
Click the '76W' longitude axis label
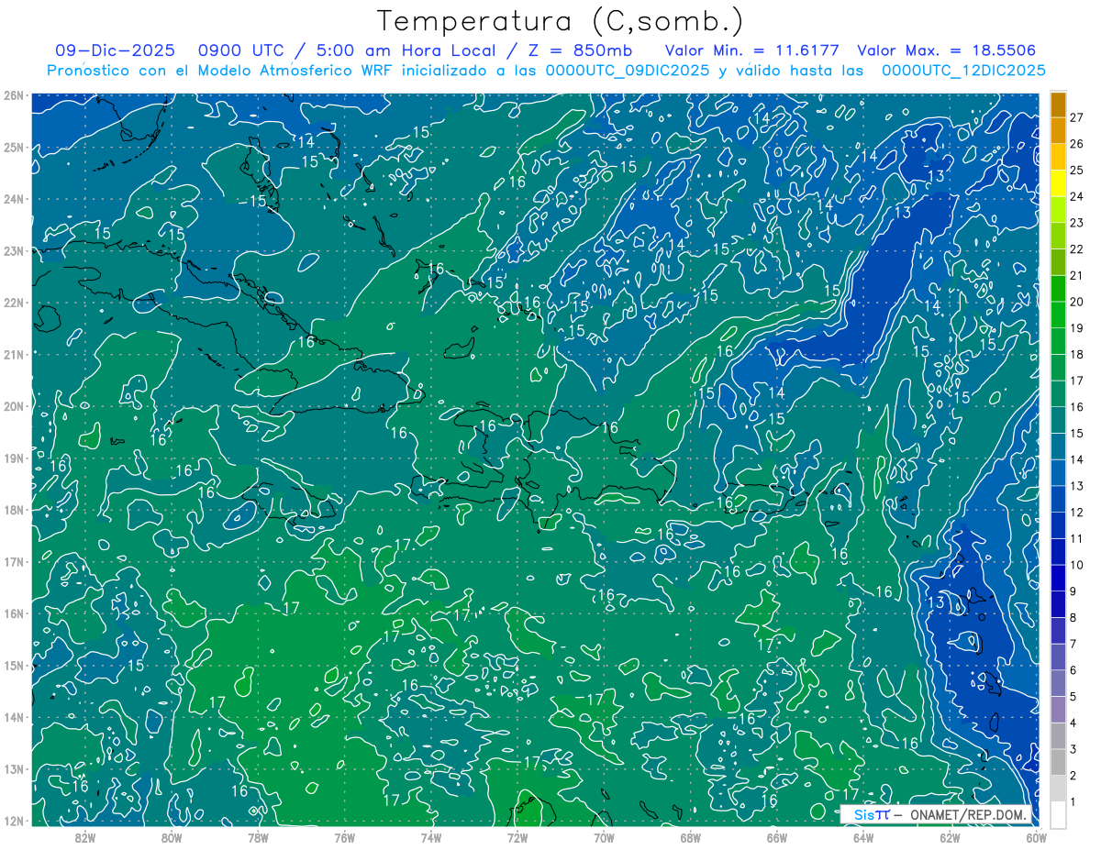point(345,837)
